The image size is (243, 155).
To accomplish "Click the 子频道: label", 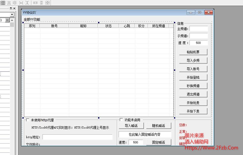I will tap(183, 36).
